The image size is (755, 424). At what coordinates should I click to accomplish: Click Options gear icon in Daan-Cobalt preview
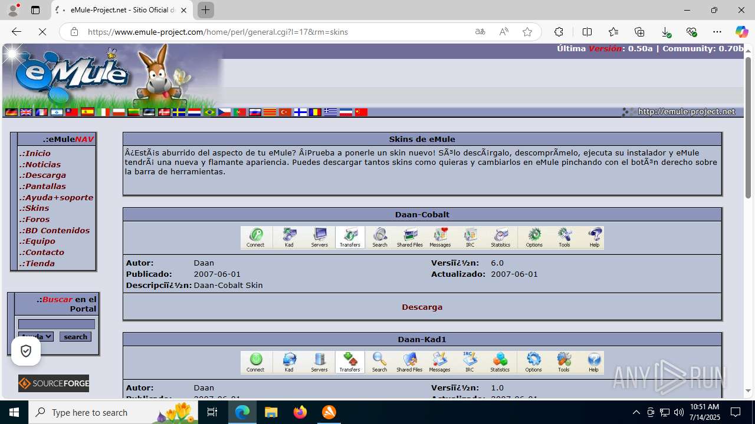[x=534, y=237]
